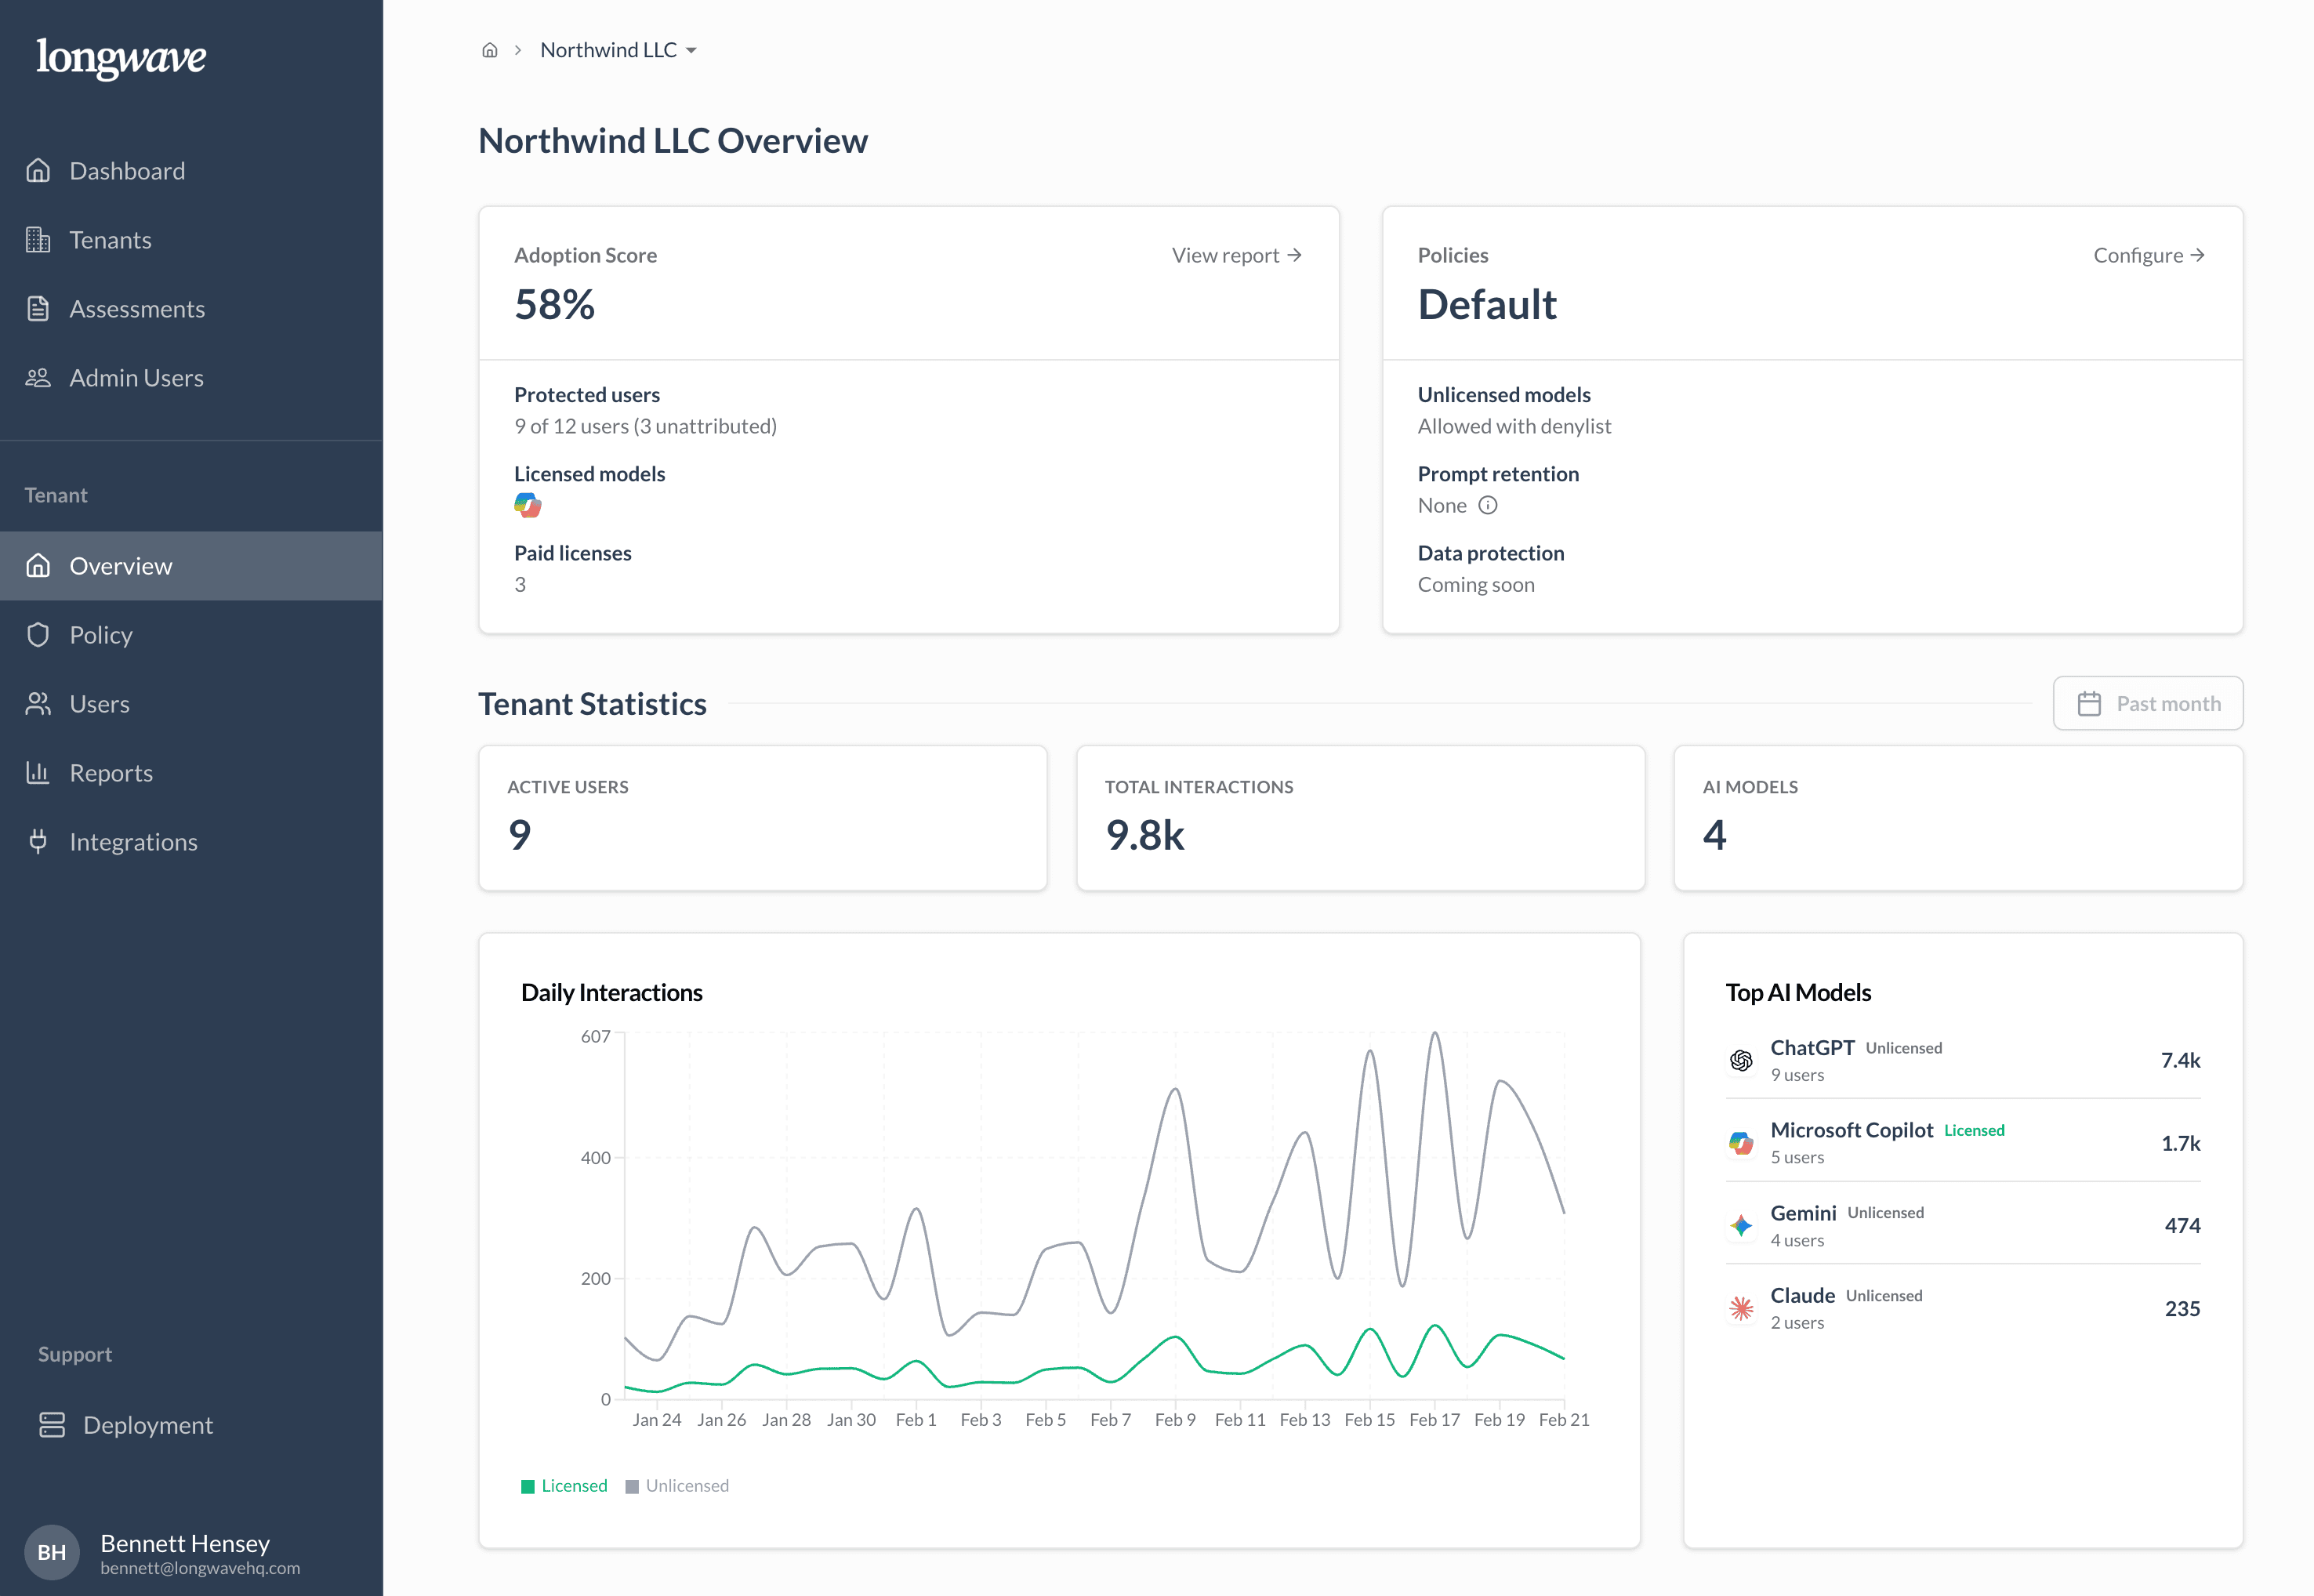Click the BH profile avatar
2314x1596 pixels.
52,1552
